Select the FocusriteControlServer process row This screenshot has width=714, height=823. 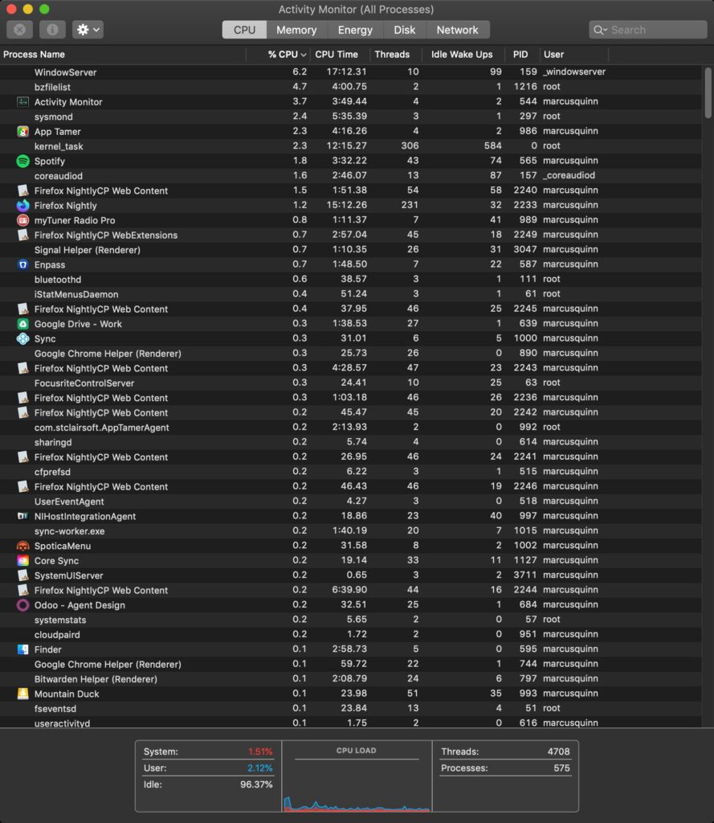[350, 383]
